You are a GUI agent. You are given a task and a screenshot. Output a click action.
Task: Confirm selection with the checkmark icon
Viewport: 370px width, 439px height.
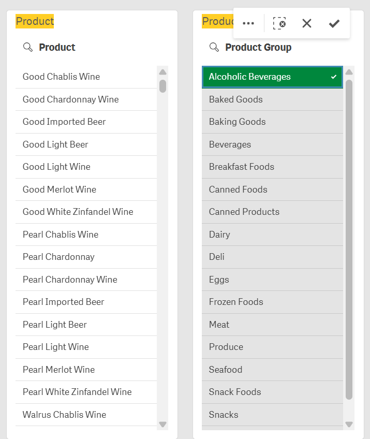pos(334,23)
